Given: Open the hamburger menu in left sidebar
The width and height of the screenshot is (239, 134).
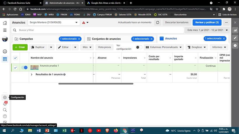Looking at the screenshot, I should [5, 30].
